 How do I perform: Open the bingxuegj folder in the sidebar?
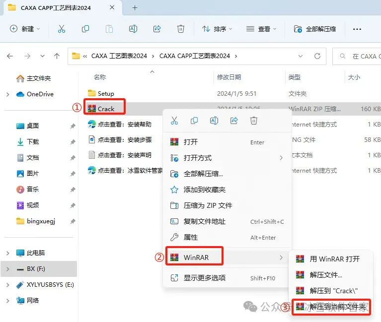36,221
